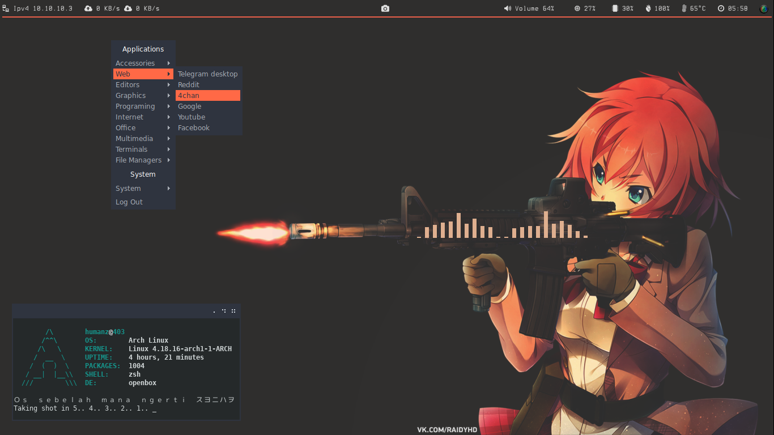Open Facebook from the Web submenu
The image size is (774, 435).
click(x=208, y=127)
